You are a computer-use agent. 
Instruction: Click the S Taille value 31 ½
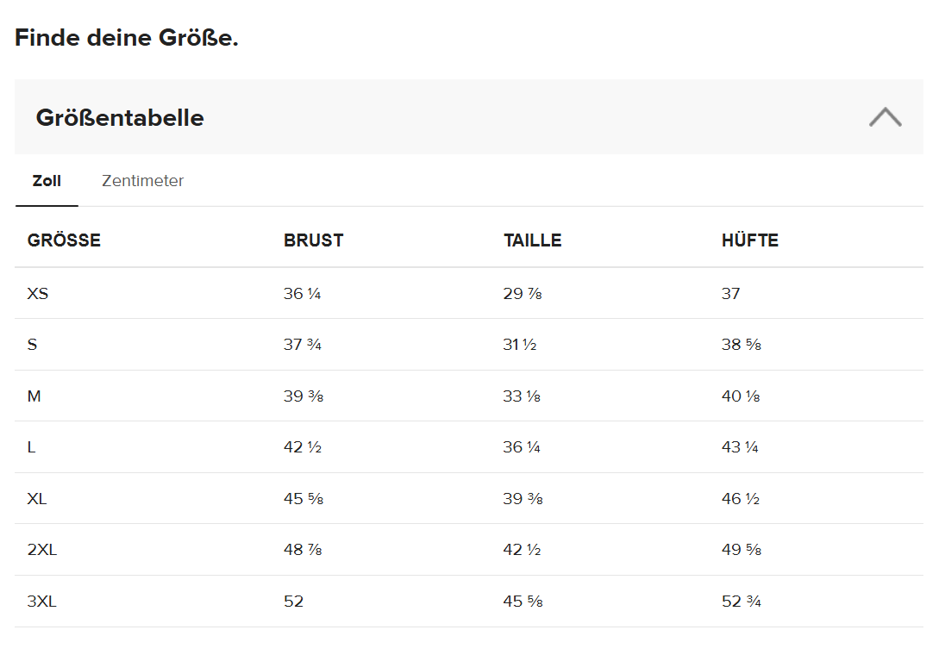[x=520, y=345]
